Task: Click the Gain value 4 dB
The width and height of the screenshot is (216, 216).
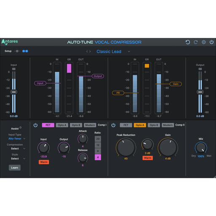Action: click(x=168, y=159)
